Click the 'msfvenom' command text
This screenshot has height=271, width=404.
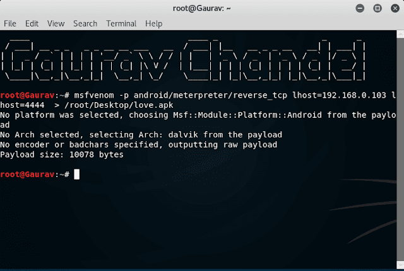tap(94, 95)
